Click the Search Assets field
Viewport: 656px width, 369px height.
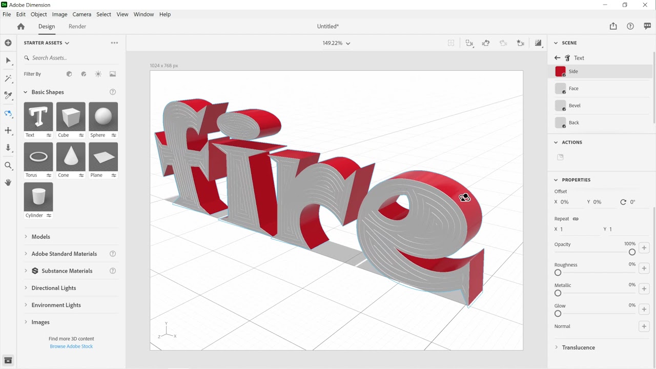71,58
